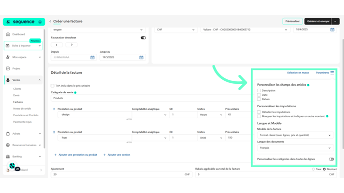Click previous period arrow button
Viewport: 344px width, 193px height.
click(x=56, y=45)
